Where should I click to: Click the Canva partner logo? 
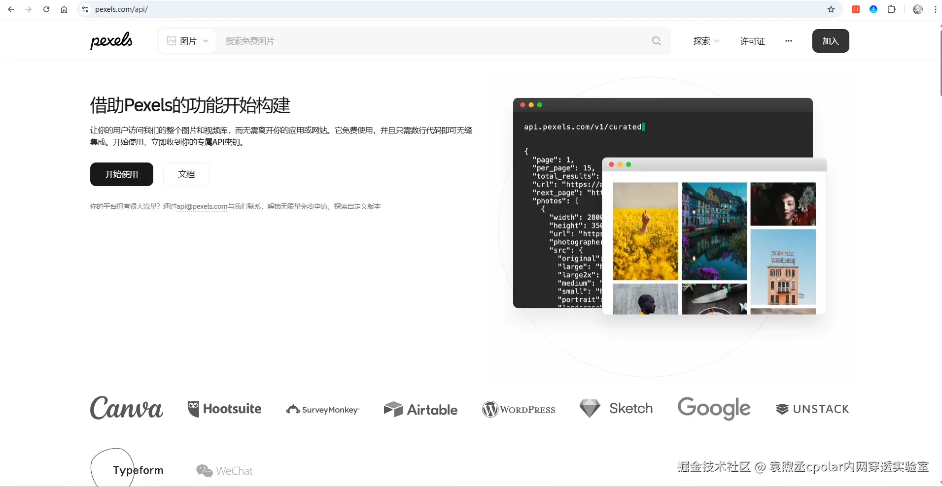[126, 409]
